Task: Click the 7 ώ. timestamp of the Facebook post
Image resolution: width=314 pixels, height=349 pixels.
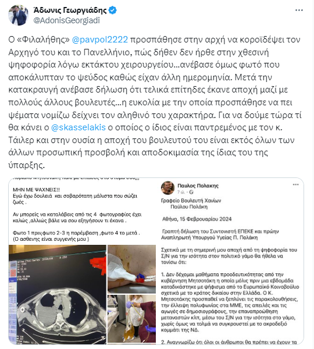Action: pyautogui.click(x=180, y=192)
